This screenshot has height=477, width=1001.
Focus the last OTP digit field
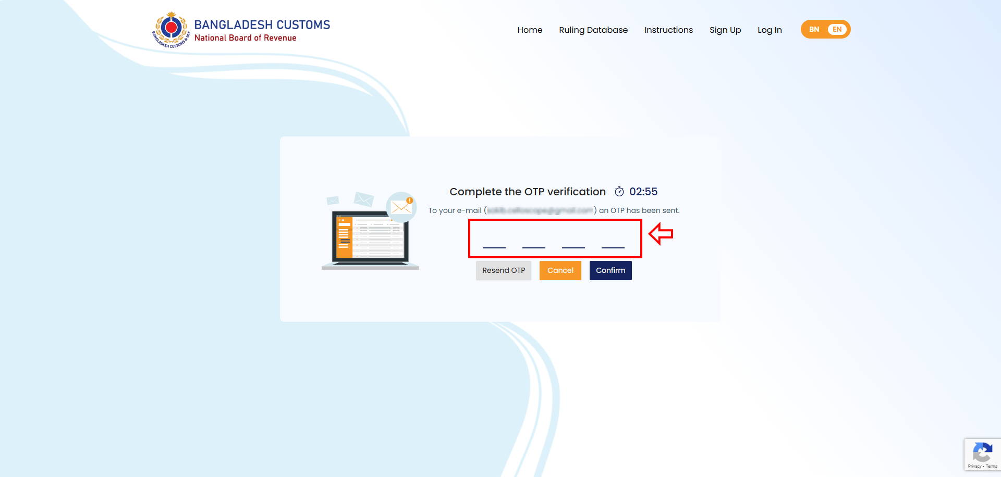click(x=613, y=241)
